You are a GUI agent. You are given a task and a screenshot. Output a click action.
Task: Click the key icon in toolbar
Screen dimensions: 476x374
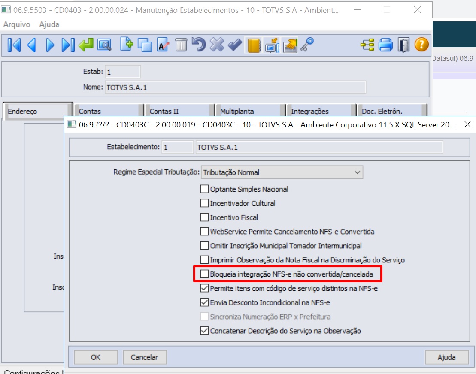[307, 45]
